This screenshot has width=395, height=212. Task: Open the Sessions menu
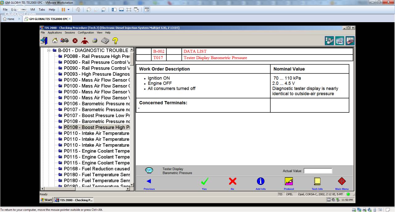[70, 33]
